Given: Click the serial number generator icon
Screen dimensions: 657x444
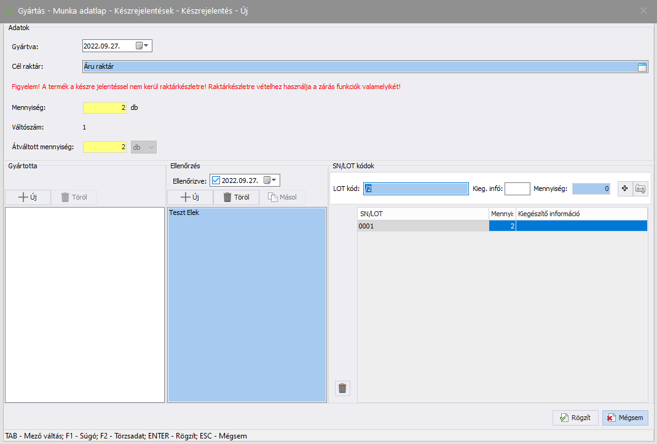Looking at the screenshot, I should (640, 189).
